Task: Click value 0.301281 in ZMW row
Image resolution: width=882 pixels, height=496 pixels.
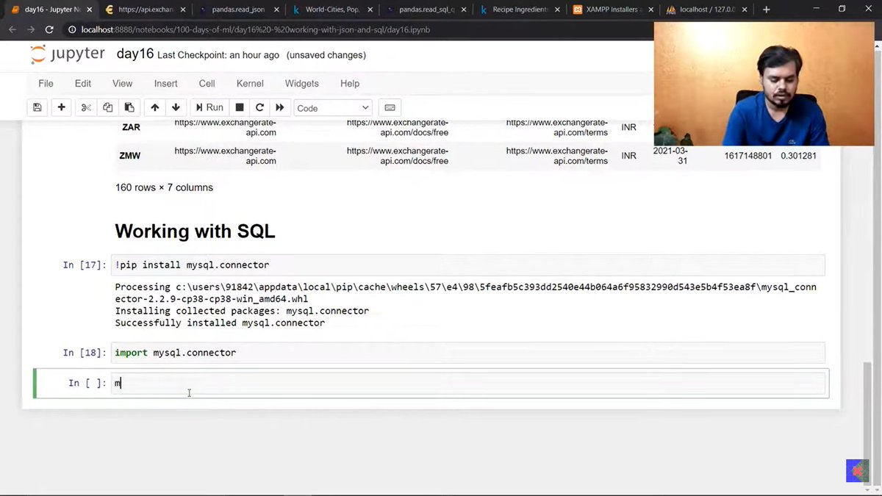Action: (x=798, y=156)
